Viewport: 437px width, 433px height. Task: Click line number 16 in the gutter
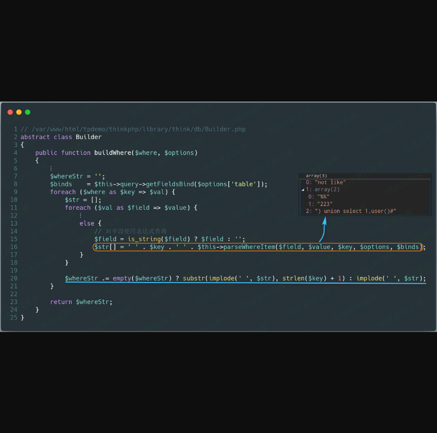[14, 247]
